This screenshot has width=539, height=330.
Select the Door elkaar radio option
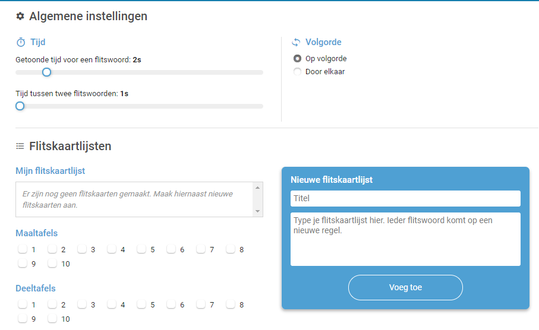tap(297, 72)
